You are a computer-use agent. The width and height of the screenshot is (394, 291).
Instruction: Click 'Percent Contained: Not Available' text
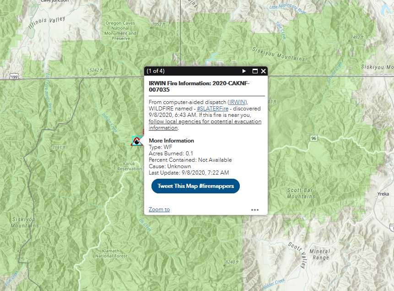[x=190, y=160]
